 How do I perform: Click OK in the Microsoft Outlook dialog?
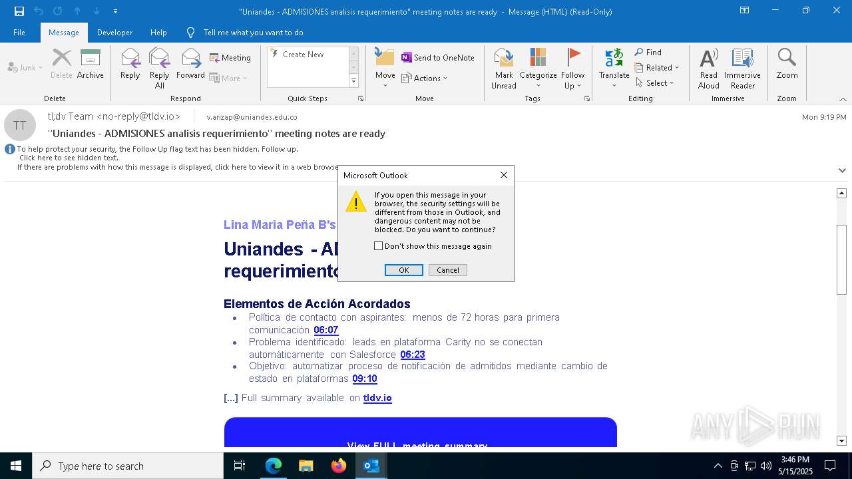click(x=404, y=270)
